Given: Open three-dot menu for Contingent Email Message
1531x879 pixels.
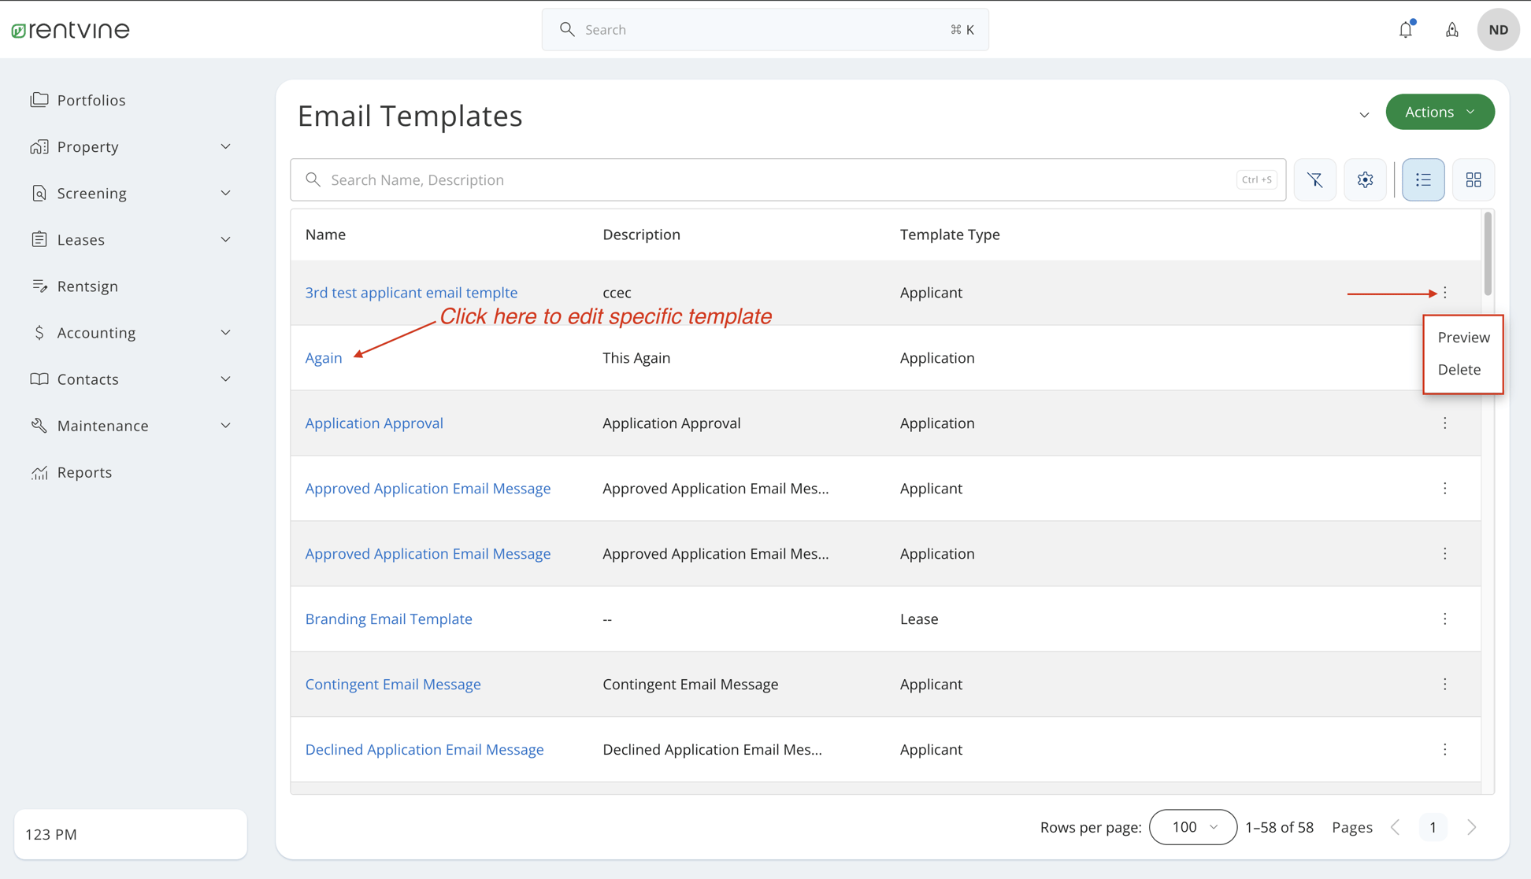Looking at the screenshot, I should point(1444,685).
